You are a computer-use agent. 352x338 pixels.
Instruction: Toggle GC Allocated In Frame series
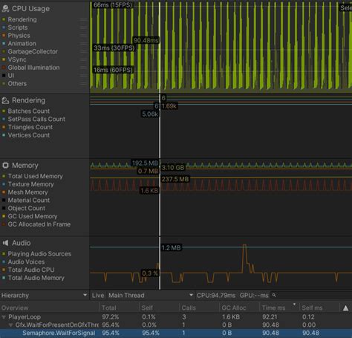tap(4, 224)
